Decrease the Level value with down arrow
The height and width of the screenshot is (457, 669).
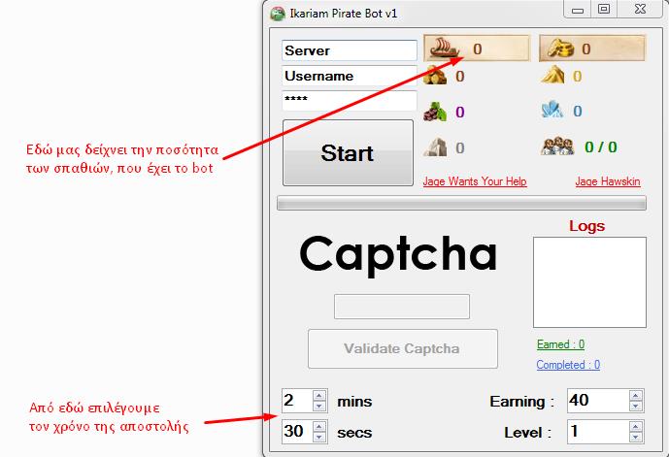(635, 437)
